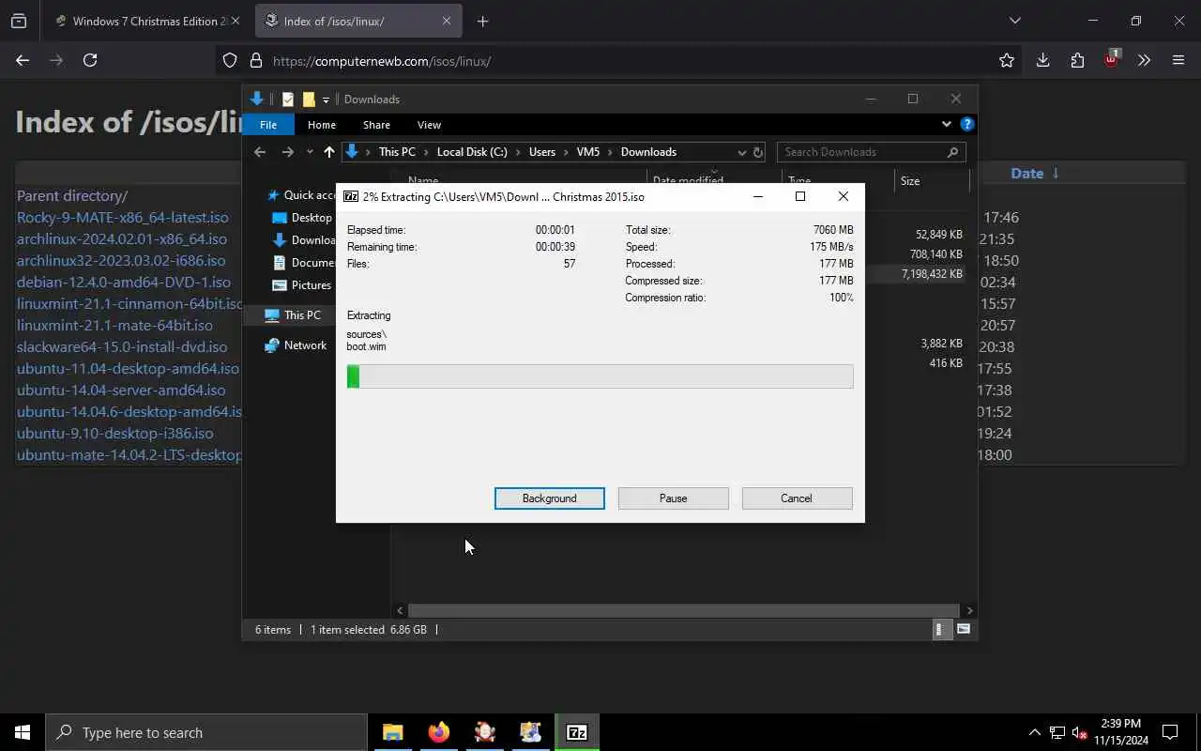The image size is (1201, 751).
Task: Pause the extraction
Action: coord(674,498)
